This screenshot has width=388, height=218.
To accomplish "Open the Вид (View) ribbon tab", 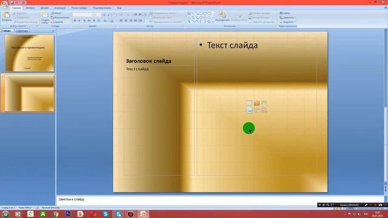I will point(119,8).
